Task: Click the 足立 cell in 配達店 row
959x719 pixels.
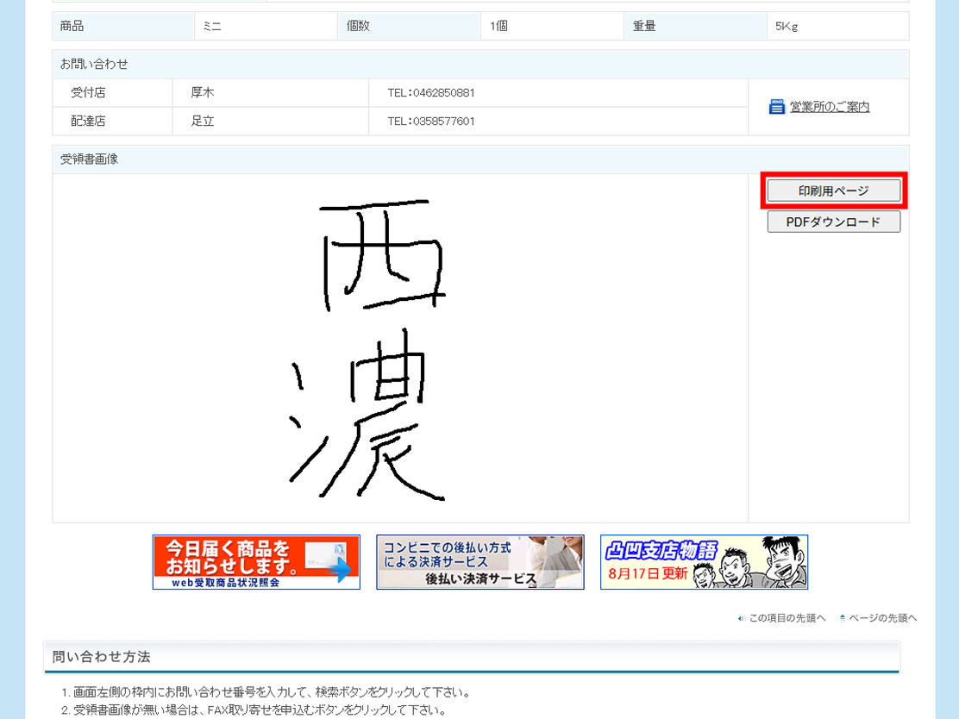Action: tap(270, 121)
